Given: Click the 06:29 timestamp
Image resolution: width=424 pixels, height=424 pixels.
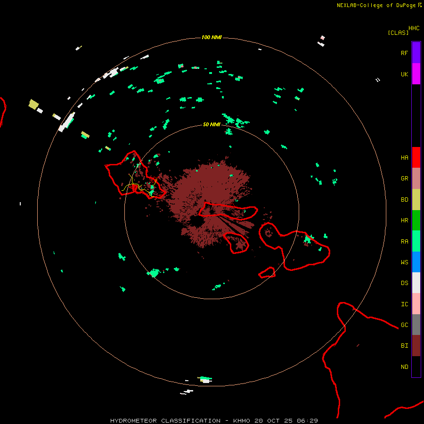Looking at the screenshot, I should 307,421.
